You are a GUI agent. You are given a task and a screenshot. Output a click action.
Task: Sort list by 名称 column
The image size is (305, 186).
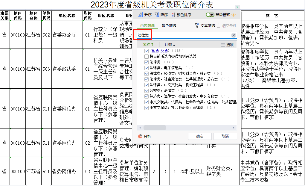pyautogui.click(x=148, y=45)
